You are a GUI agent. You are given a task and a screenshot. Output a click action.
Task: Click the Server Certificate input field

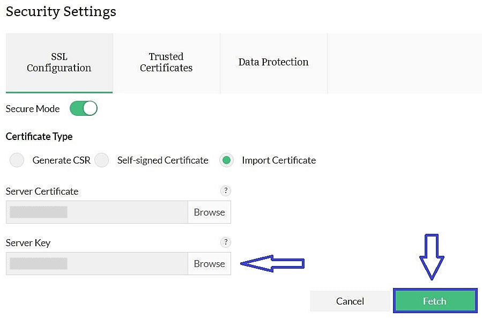coord(97,212)
